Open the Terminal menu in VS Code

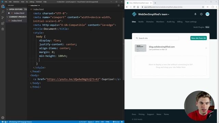[x=39, y=2]
